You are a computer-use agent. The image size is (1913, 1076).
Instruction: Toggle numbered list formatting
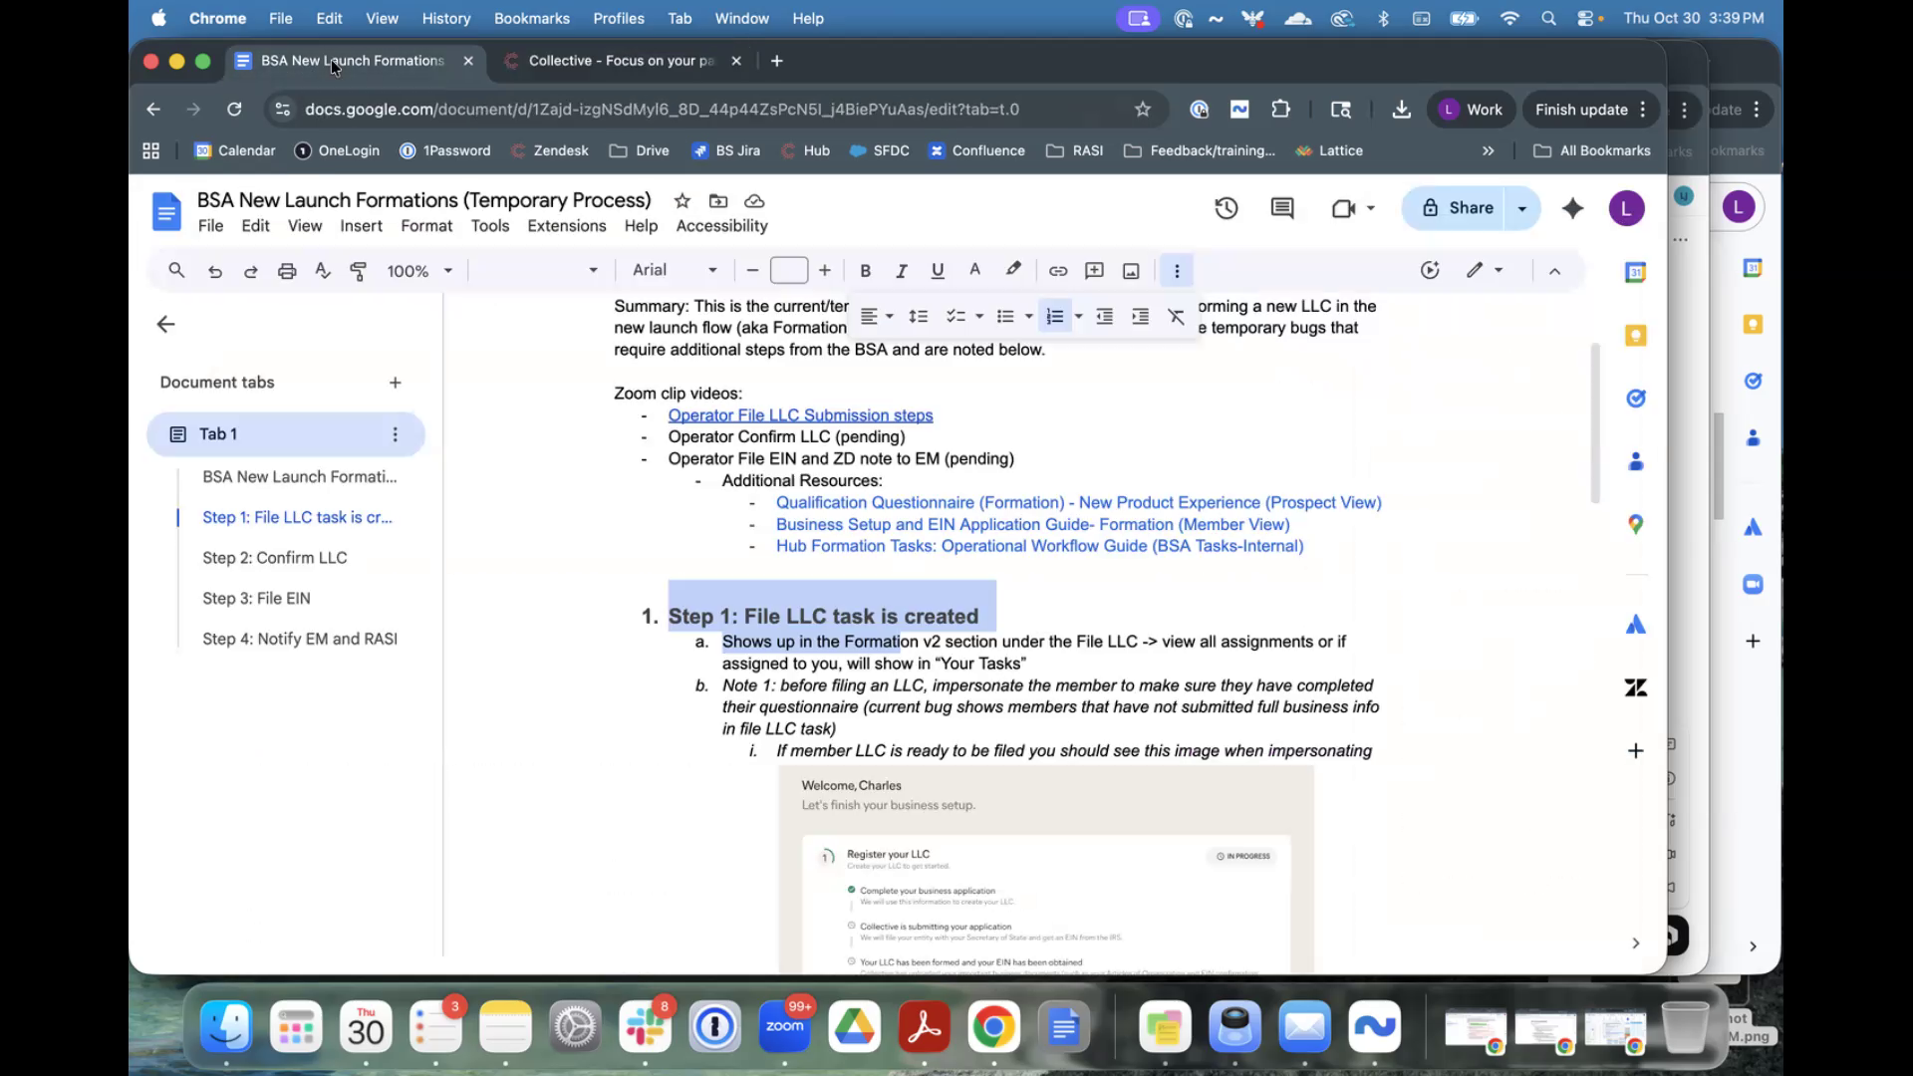(x=1054, y=317)
